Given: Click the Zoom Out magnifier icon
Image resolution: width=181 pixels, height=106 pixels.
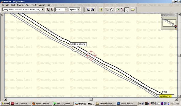Looking at the screenshot, I should coord(52,10).
